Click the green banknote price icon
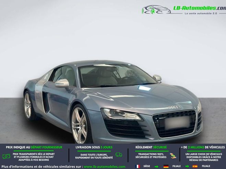The width and height of the screenshot is (226, 169). (x=6, y=156)
